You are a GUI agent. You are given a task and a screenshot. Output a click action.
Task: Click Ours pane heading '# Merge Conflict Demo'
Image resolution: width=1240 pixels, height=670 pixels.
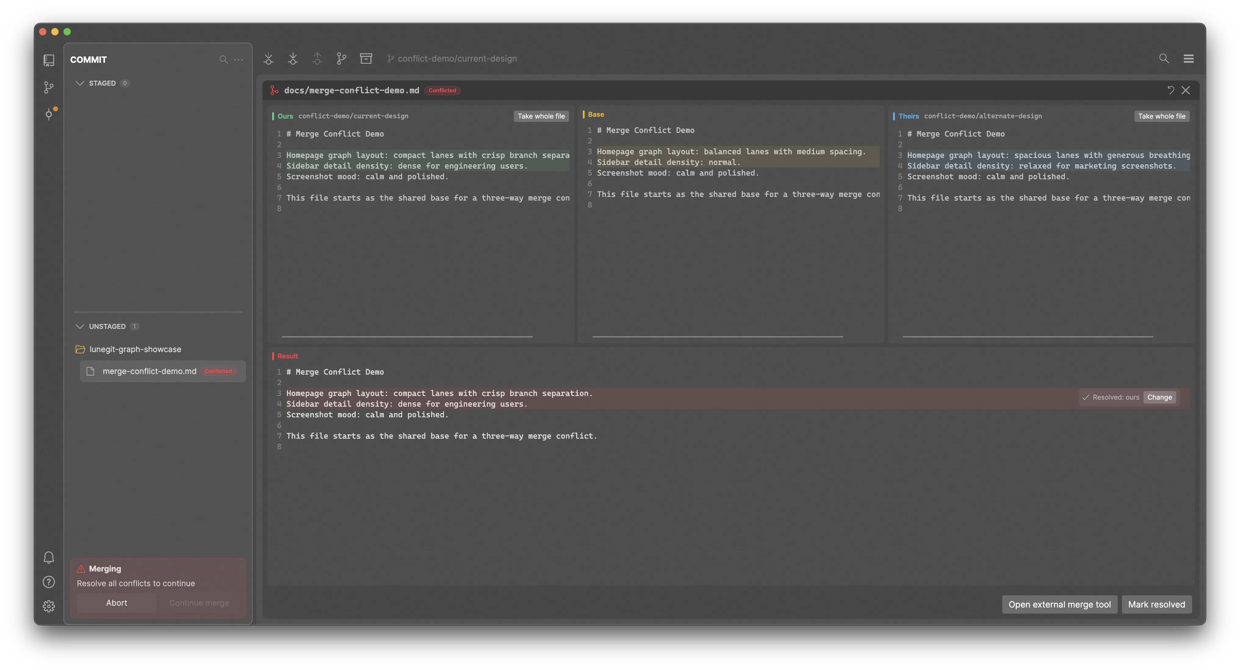[335, 134]
